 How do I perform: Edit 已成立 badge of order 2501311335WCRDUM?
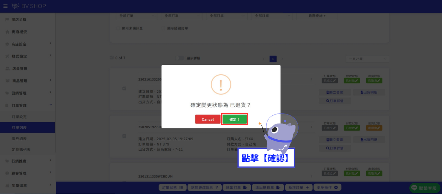(330, 174)
